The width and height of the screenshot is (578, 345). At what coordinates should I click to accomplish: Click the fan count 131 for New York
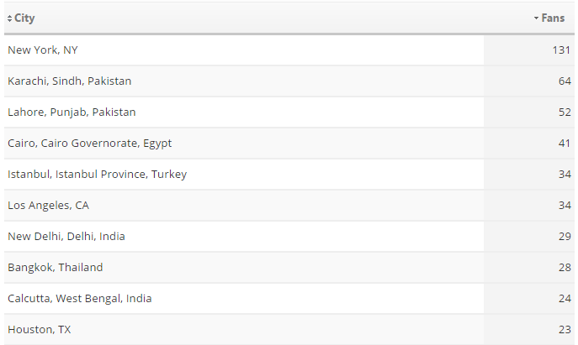(562, 50)
